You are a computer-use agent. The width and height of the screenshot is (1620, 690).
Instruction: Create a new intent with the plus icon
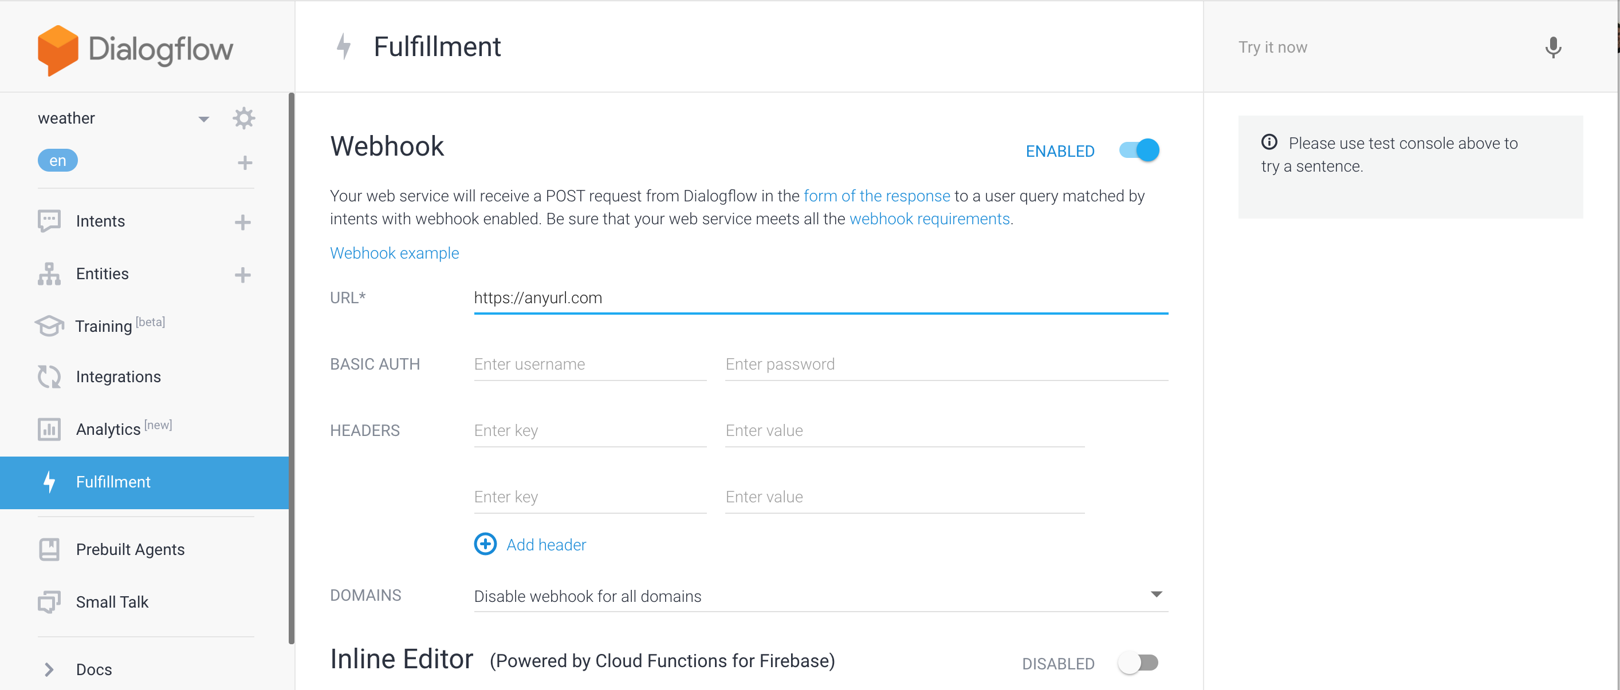(243, 221)
